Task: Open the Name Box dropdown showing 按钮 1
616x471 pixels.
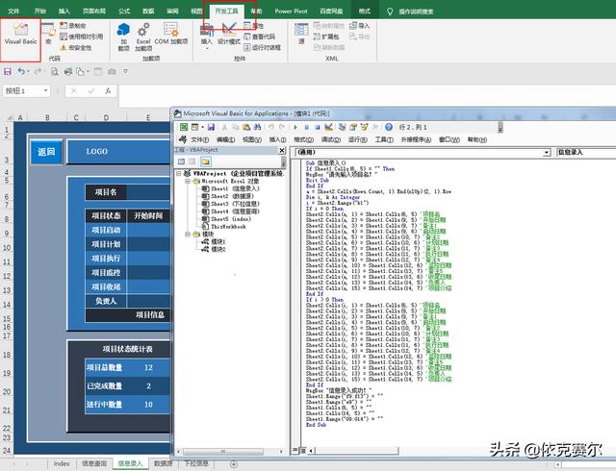Action: 45,90
